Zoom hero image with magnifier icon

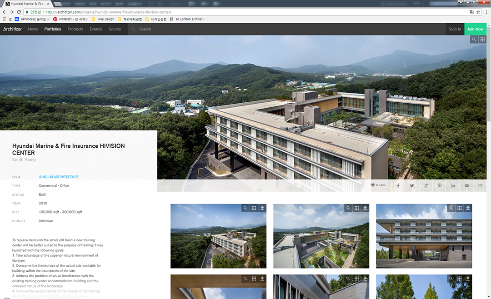click(x=474, y=40)
